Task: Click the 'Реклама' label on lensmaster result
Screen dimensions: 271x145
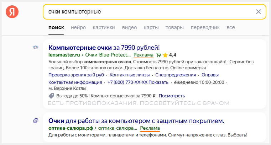Action: (x=144, y=55)
